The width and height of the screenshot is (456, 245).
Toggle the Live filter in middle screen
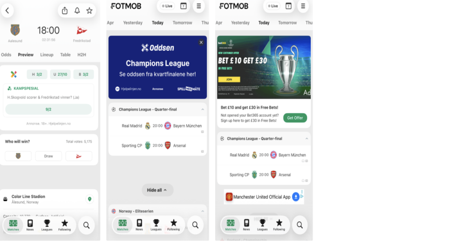[x=167, y=6]
